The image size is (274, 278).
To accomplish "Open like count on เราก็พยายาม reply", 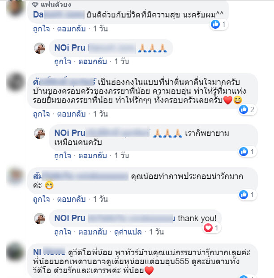I will coord(247,152).
